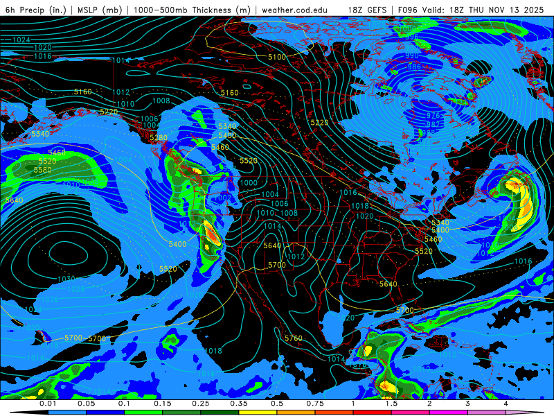This screenshot has height=416, width=554.
Task: Click the 'F096' forecast hour label
Action: [408, 10]
